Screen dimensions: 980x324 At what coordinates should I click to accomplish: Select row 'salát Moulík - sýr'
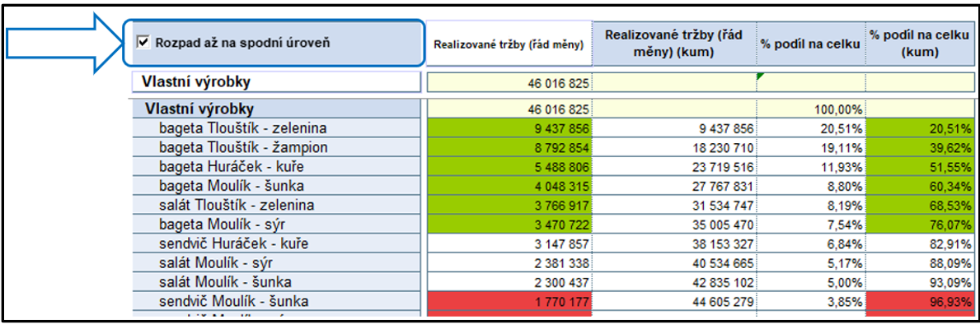coord(275,263)
